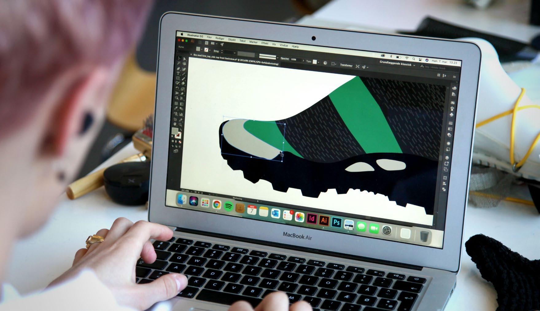The height and width of the screenshot is (311, 540).
Task: Click the Illustrator icon in the Dock
Action: pyautogui.click(x=324, y=220)
